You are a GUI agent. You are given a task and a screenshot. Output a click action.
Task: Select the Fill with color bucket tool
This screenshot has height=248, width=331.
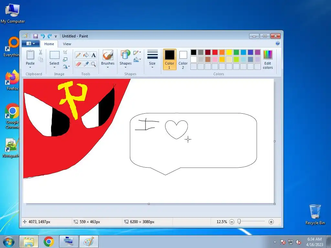coord(86,55)
